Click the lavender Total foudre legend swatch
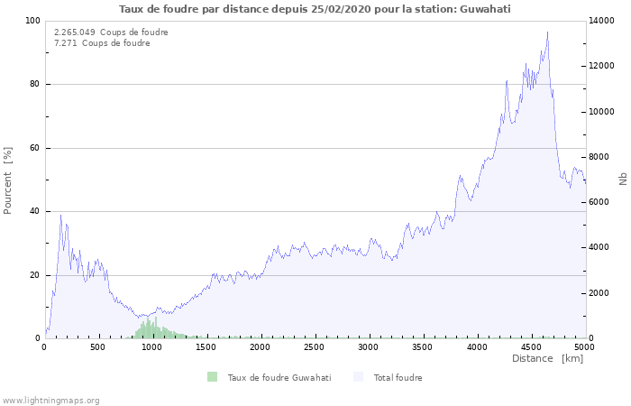The height and width of the screenshot is (406, 631). (358, 377)
